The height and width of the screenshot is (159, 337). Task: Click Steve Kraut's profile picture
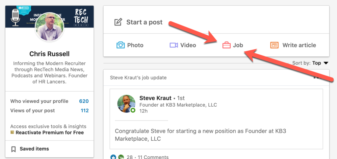click(x=126, y=104)
